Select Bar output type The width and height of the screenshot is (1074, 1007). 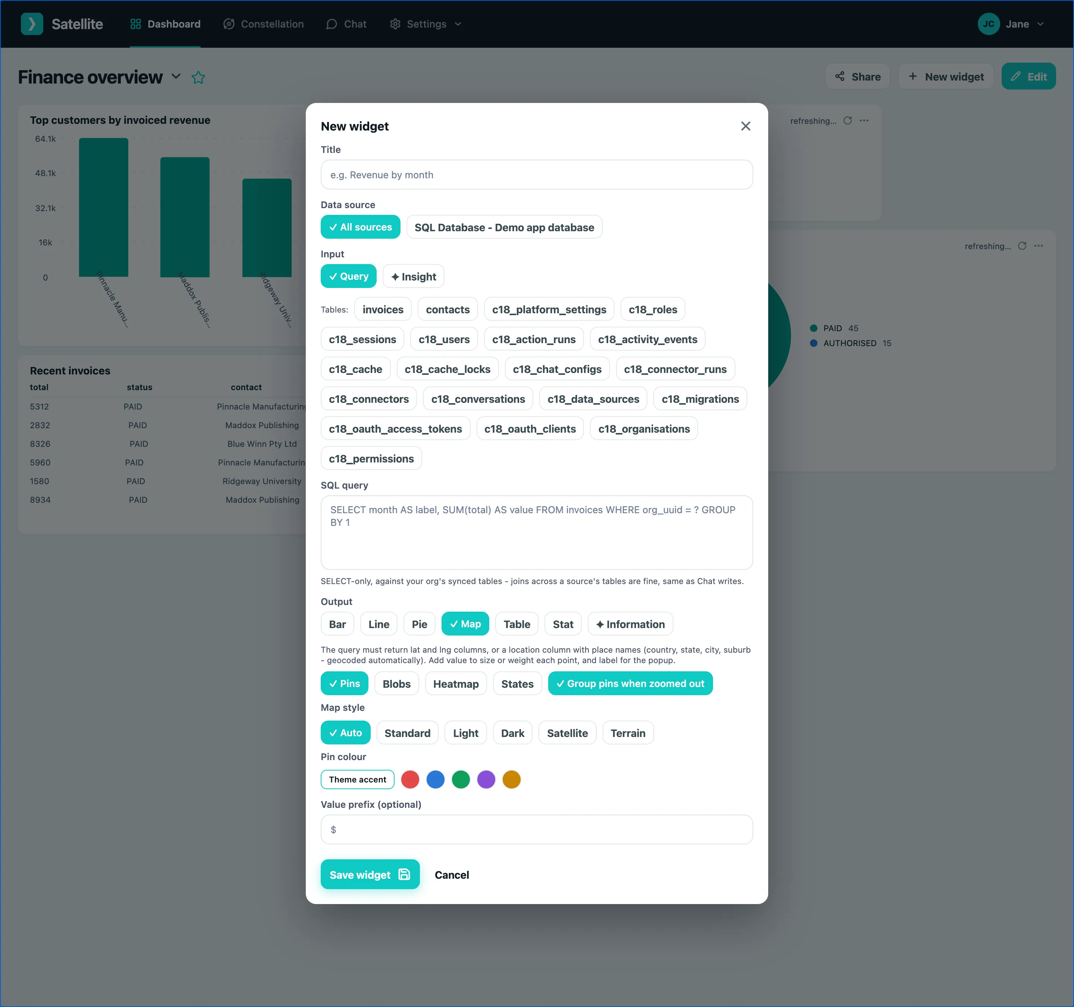pos(337,624)
